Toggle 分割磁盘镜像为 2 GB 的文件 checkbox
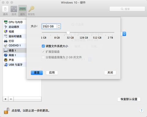 (43, 57)
